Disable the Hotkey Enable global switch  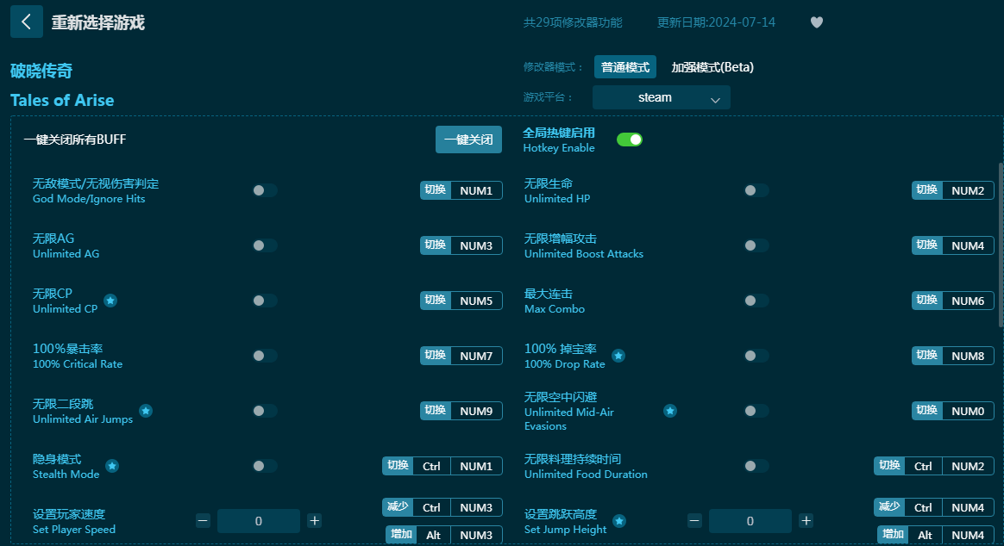click(630, 140)
